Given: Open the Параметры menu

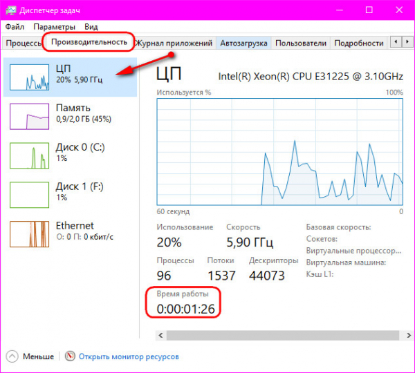Looking at the screenshot, I should (54, 27).
